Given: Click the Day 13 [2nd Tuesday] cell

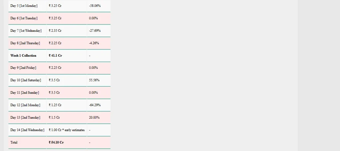Looking at the screenshot, I should [x=25, y=118].
